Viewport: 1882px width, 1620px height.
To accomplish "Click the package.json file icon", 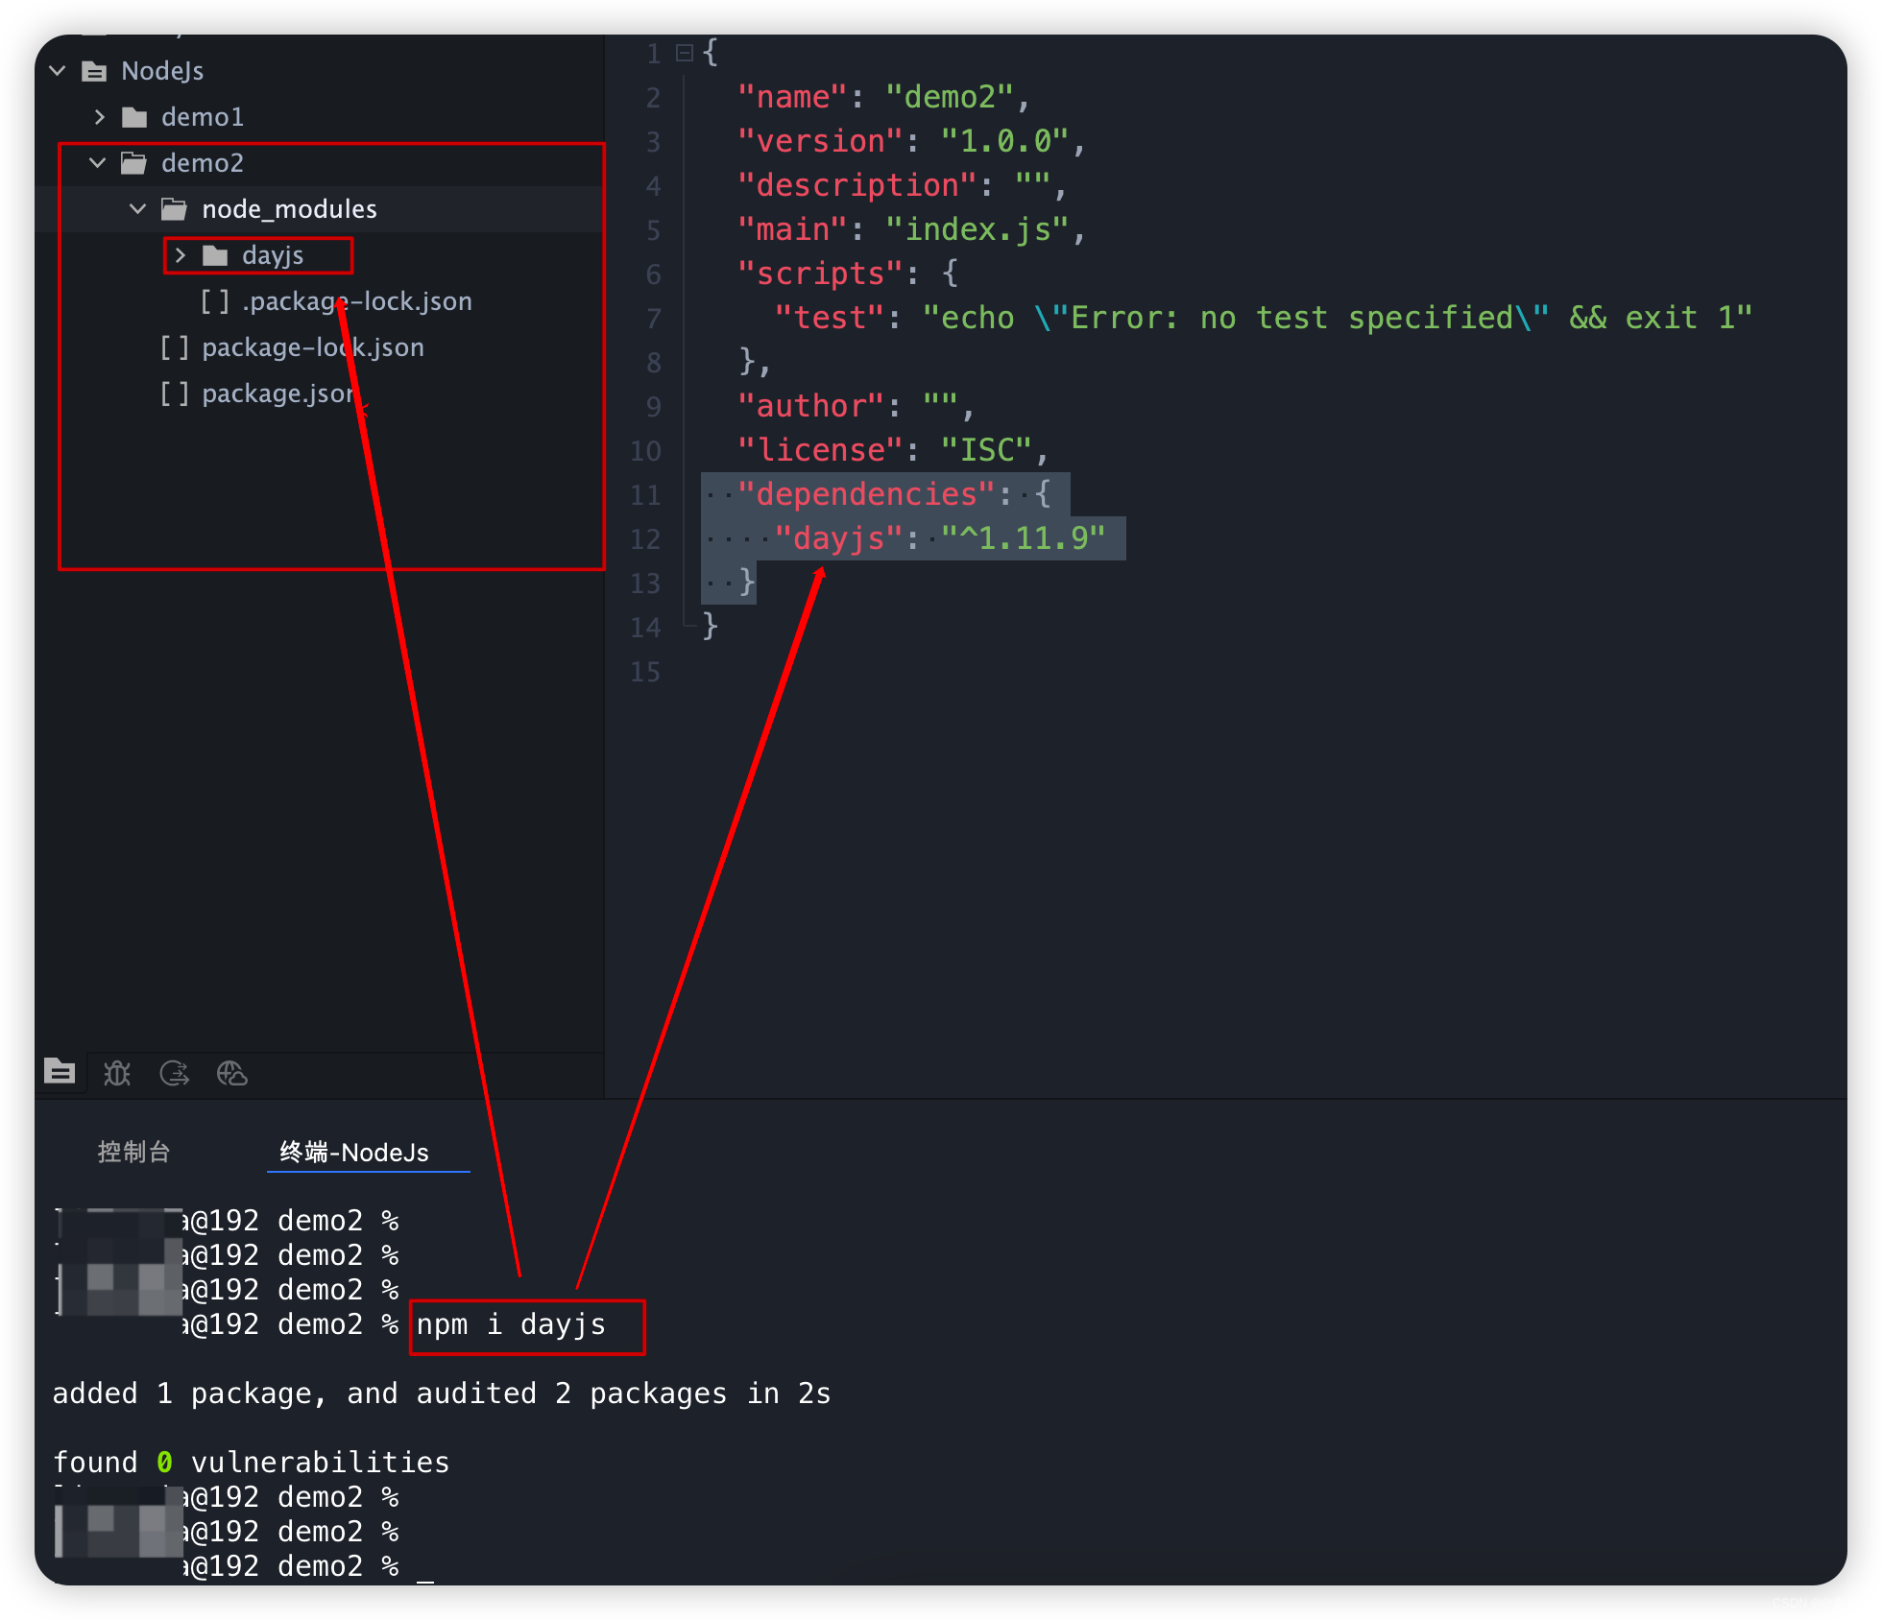I will [175, 393].
